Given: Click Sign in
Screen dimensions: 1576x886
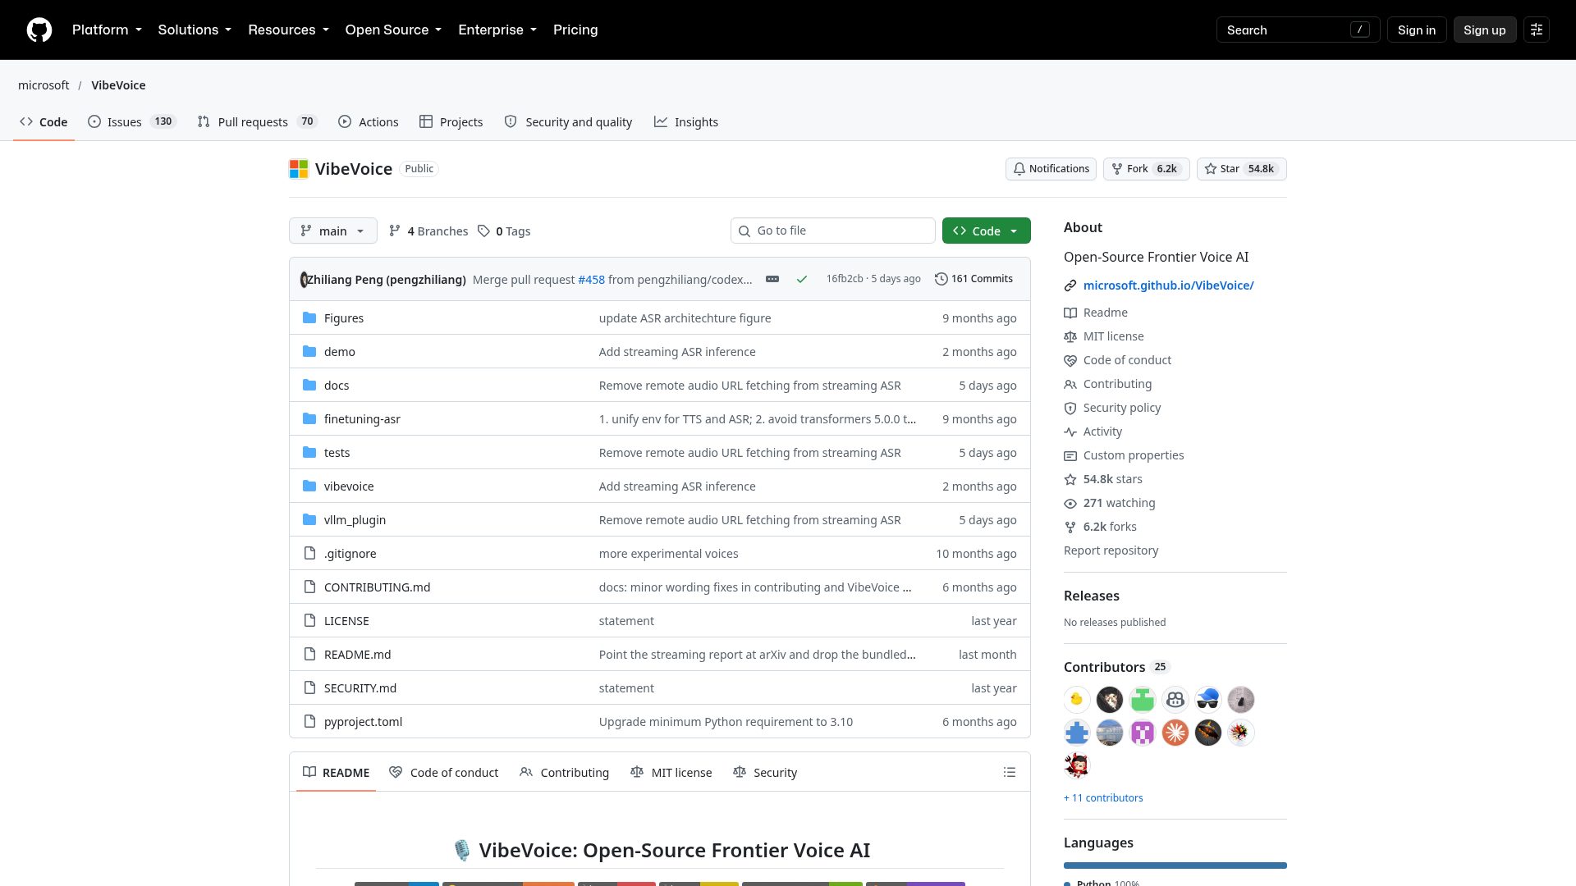Looking at the screenshot, I should 1416,30.
